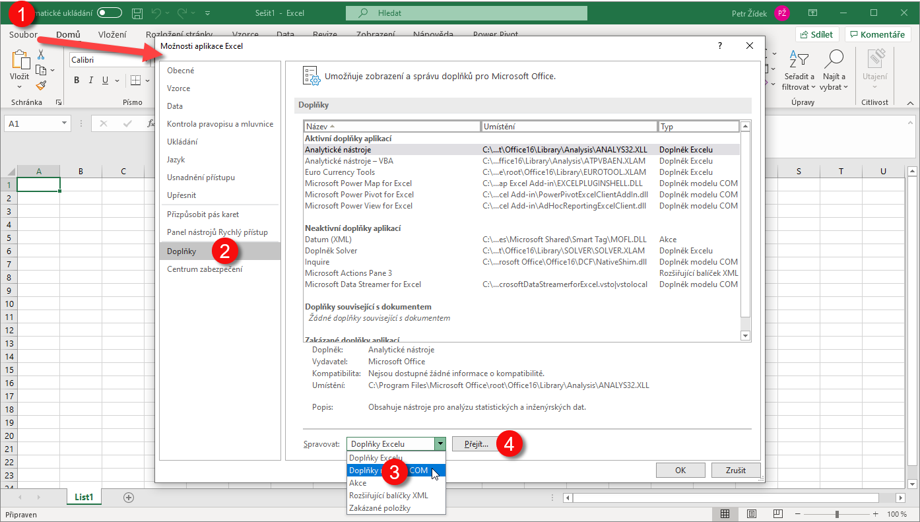Screen dimensions: 920x522
Task: Click the Format Painter brush icon
Action: click(41, 85)
